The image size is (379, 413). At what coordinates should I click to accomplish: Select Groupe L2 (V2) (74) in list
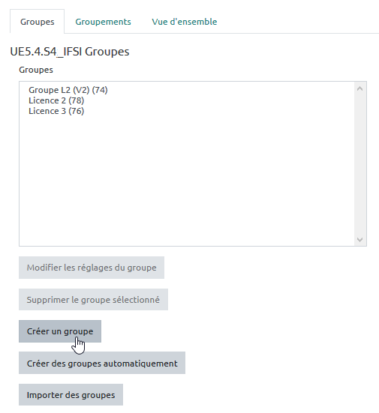(68, 90)
